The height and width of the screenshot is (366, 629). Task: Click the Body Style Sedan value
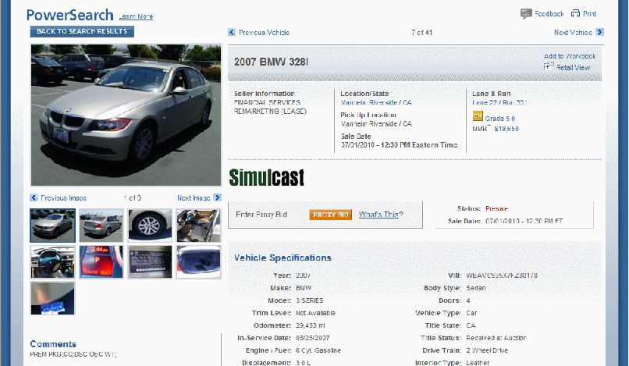[476, 288]
